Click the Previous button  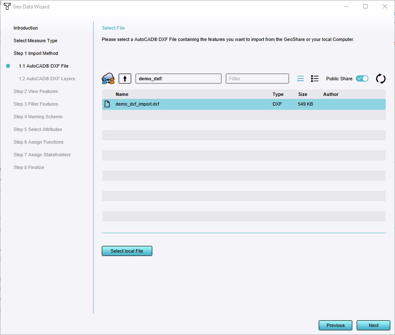pyautogui.click(x=335, y=325)
